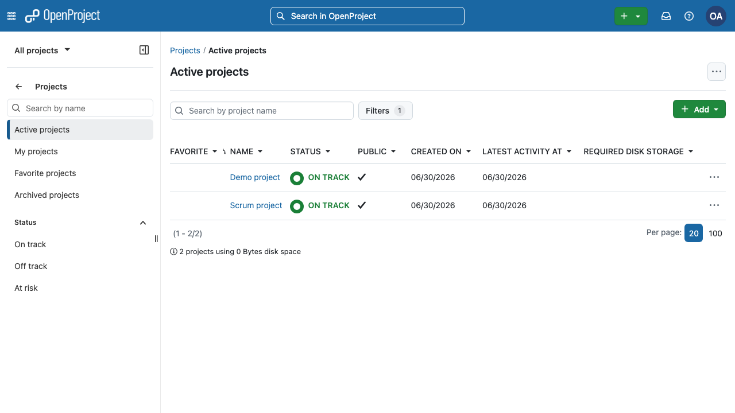Viewport: 735px width, 413px height.
Task: Open the All projects dropdown
Action: point(42,50)
